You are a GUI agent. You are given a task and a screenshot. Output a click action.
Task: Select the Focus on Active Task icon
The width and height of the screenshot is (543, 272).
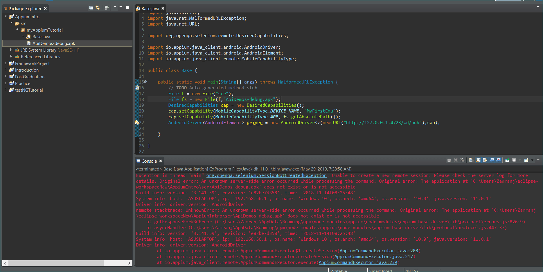107,8
